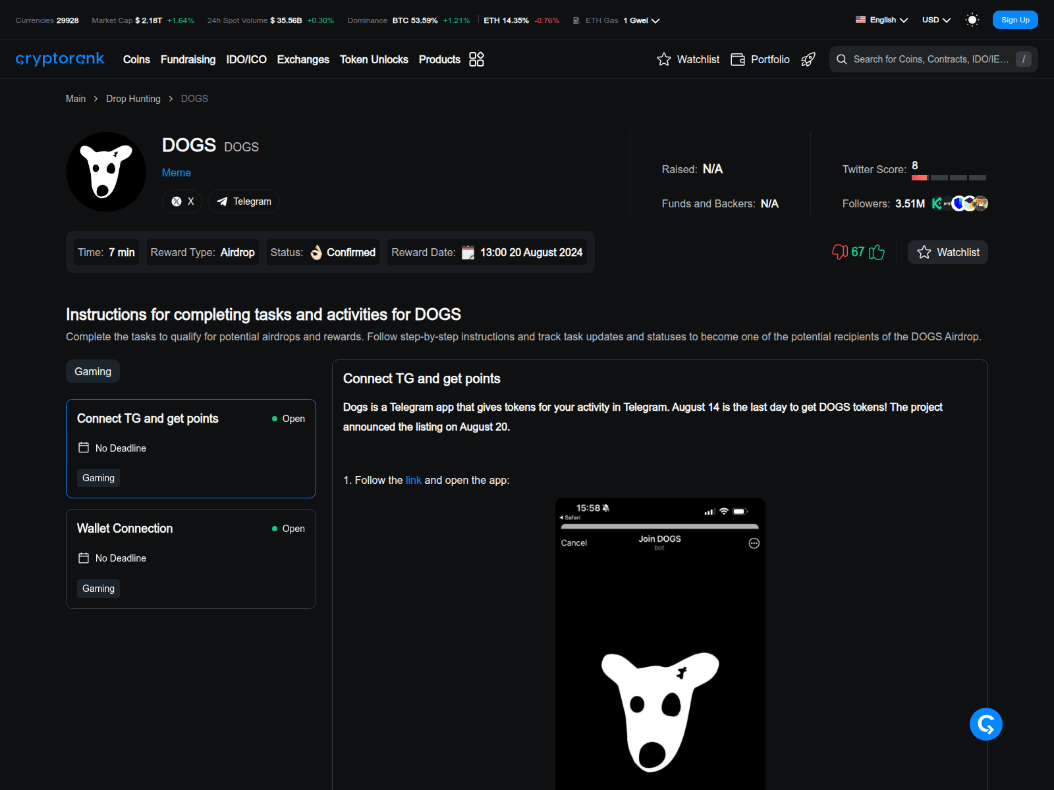Click the Portfolio wallet icon

(x=738, y=59)
